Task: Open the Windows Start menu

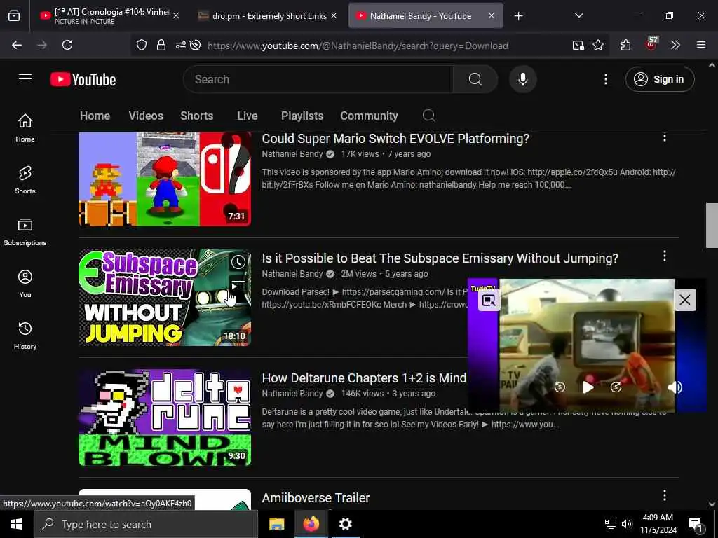Action: pyautogui.click(x=17, y=524)
